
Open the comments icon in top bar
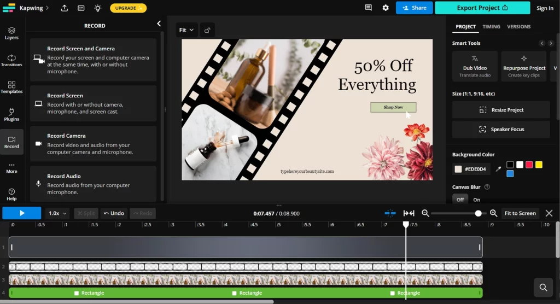[x=368, y=8]
